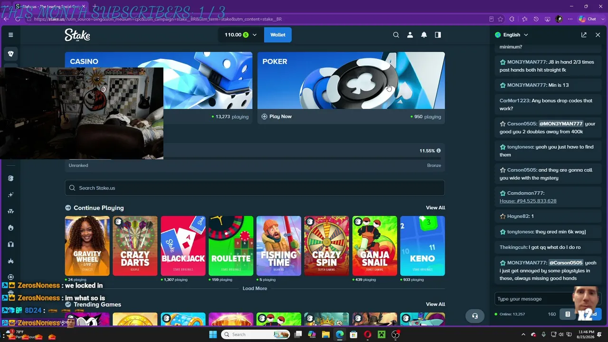Open the VIP progress info icon
Screen dimensions: 608x342
pos(438,151)
